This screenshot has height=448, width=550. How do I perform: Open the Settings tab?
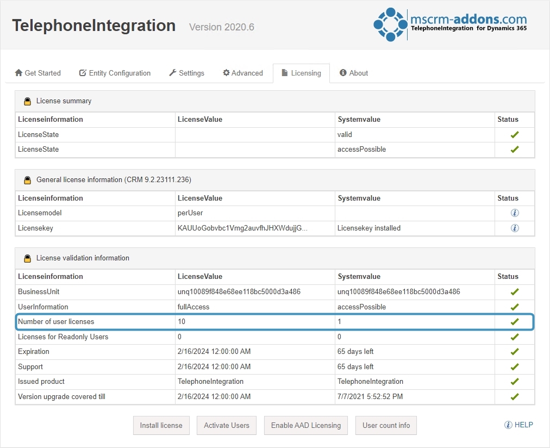[x=186, y=73]
